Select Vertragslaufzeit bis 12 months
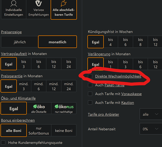The image size is (162, 147). coord(54,64)
